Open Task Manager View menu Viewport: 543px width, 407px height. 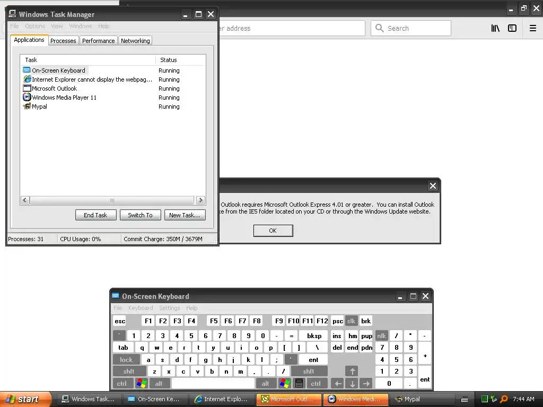(57, 26)
